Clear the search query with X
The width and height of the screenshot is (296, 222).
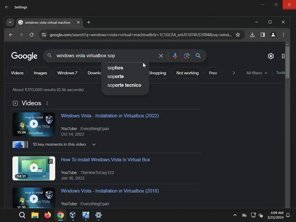click(x=161, y=56)
